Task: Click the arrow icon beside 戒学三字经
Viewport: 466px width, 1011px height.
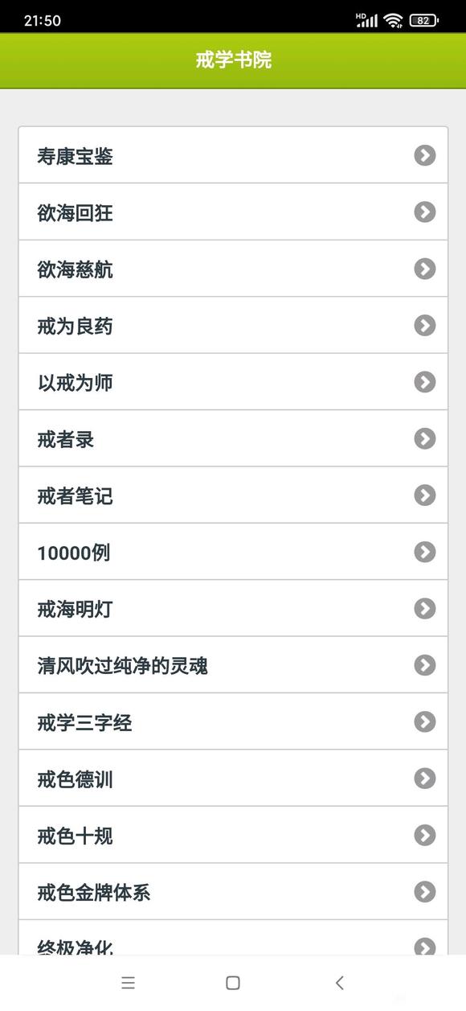Action: tap(424, 722)
